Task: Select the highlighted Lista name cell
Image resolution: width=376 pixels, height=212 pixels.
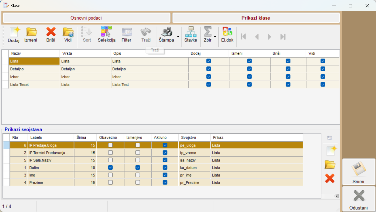Action: (x=34, y=61)
